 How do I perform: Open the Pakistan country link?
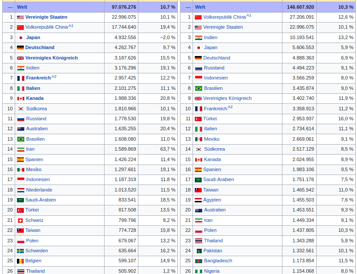pos(213,251)
